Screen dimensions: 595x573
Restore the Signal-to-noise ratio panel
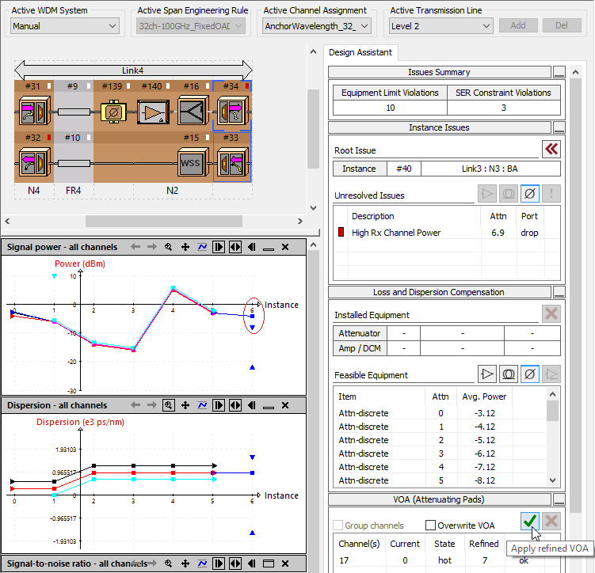[269, 564]
